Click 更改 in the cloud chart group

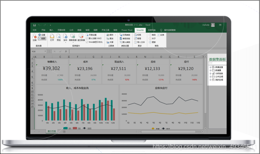110,39
